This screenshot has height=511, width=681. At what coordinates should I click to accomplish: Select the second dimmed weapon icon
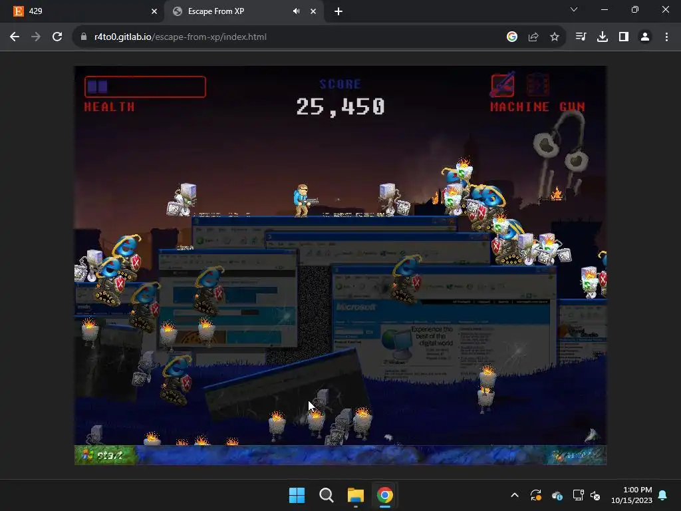coord(537,85)
